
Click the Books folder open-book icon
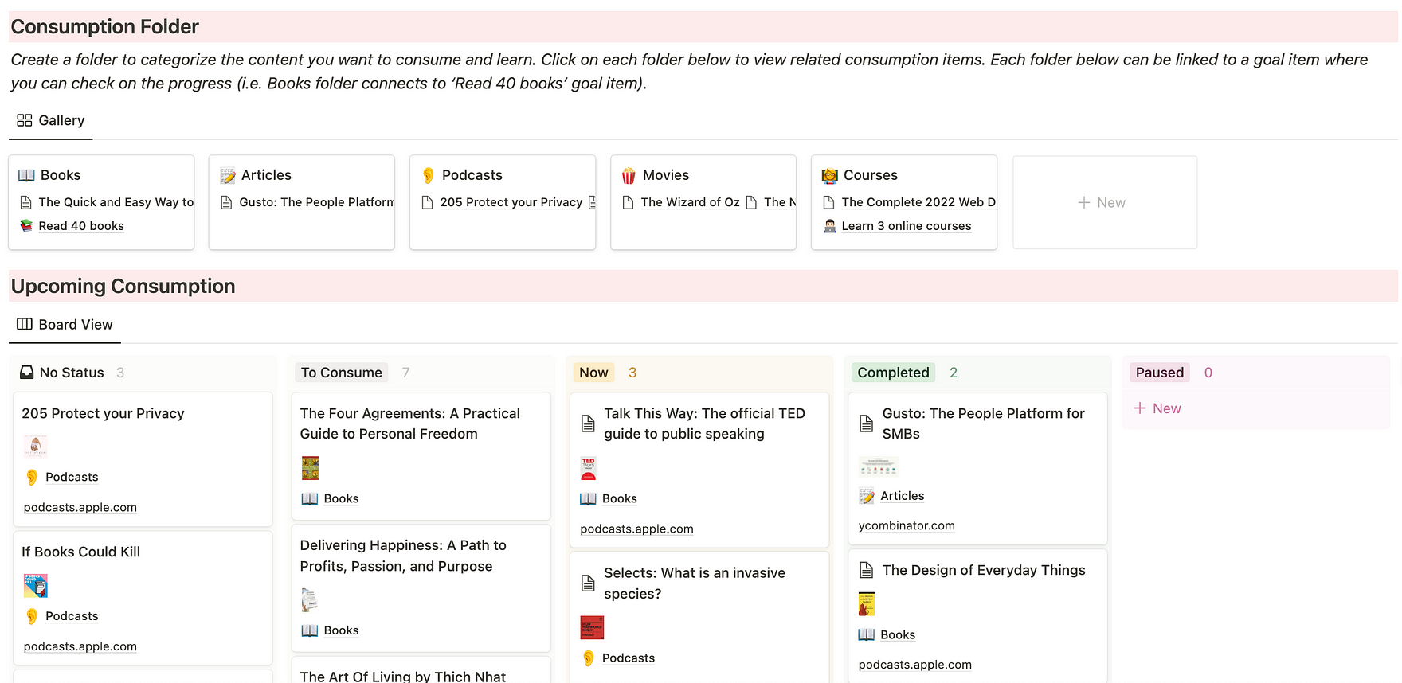click(26, 175)
